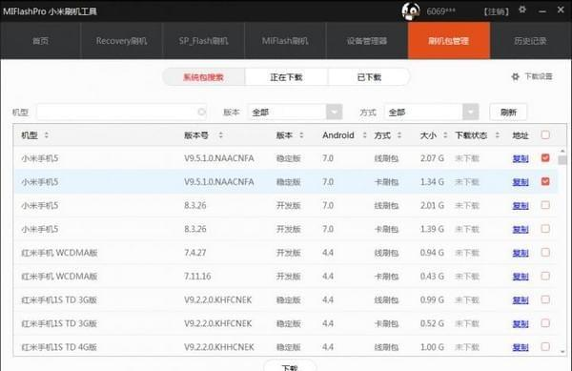Screen dimensions: 572x371
Task: Switch to Recovery刷机 tab
Action: (121, 41)
